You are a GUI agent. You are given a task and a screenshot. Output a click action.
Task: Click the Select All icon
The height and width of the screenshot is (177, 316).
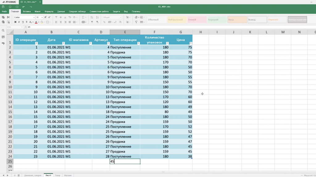click(x=8, y=22)
